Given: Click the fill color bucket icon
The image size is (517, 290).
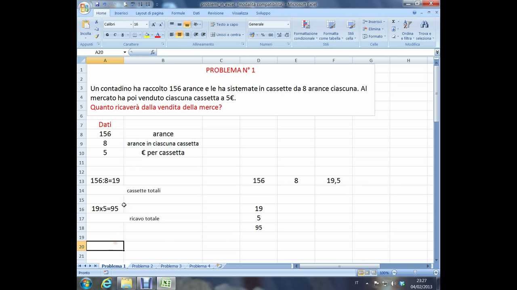Looking at the screenshot, I should click(x=147, y=35).
